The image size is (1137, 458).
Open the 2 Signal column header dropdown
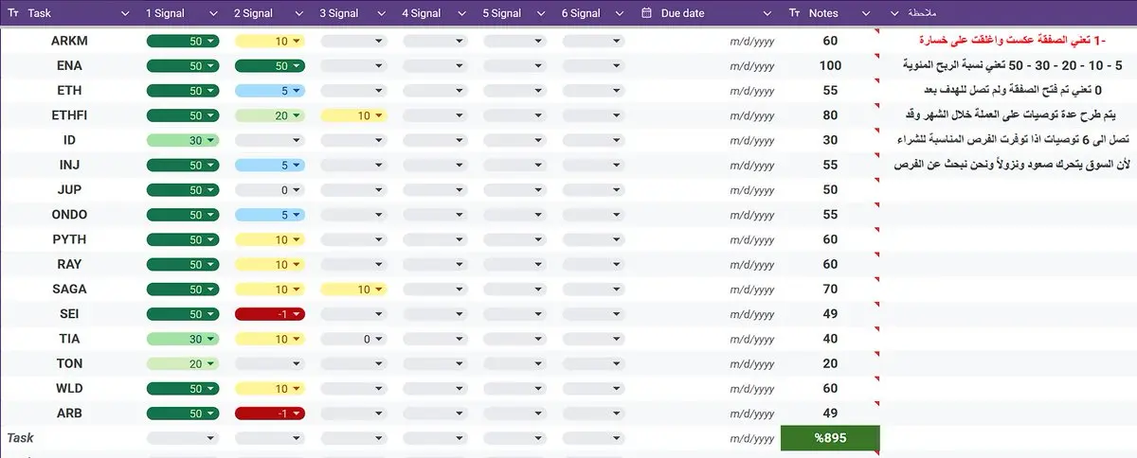pos(299,13)
